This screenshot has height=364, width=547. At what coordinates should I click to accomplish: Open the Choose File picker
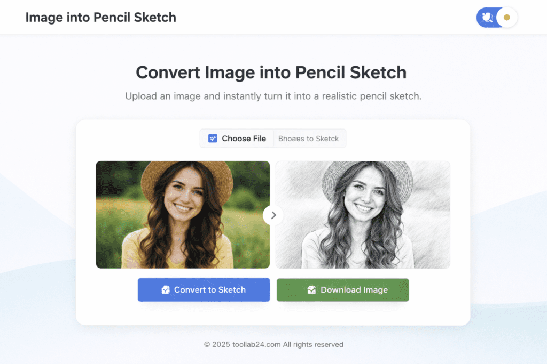(237, 139)
